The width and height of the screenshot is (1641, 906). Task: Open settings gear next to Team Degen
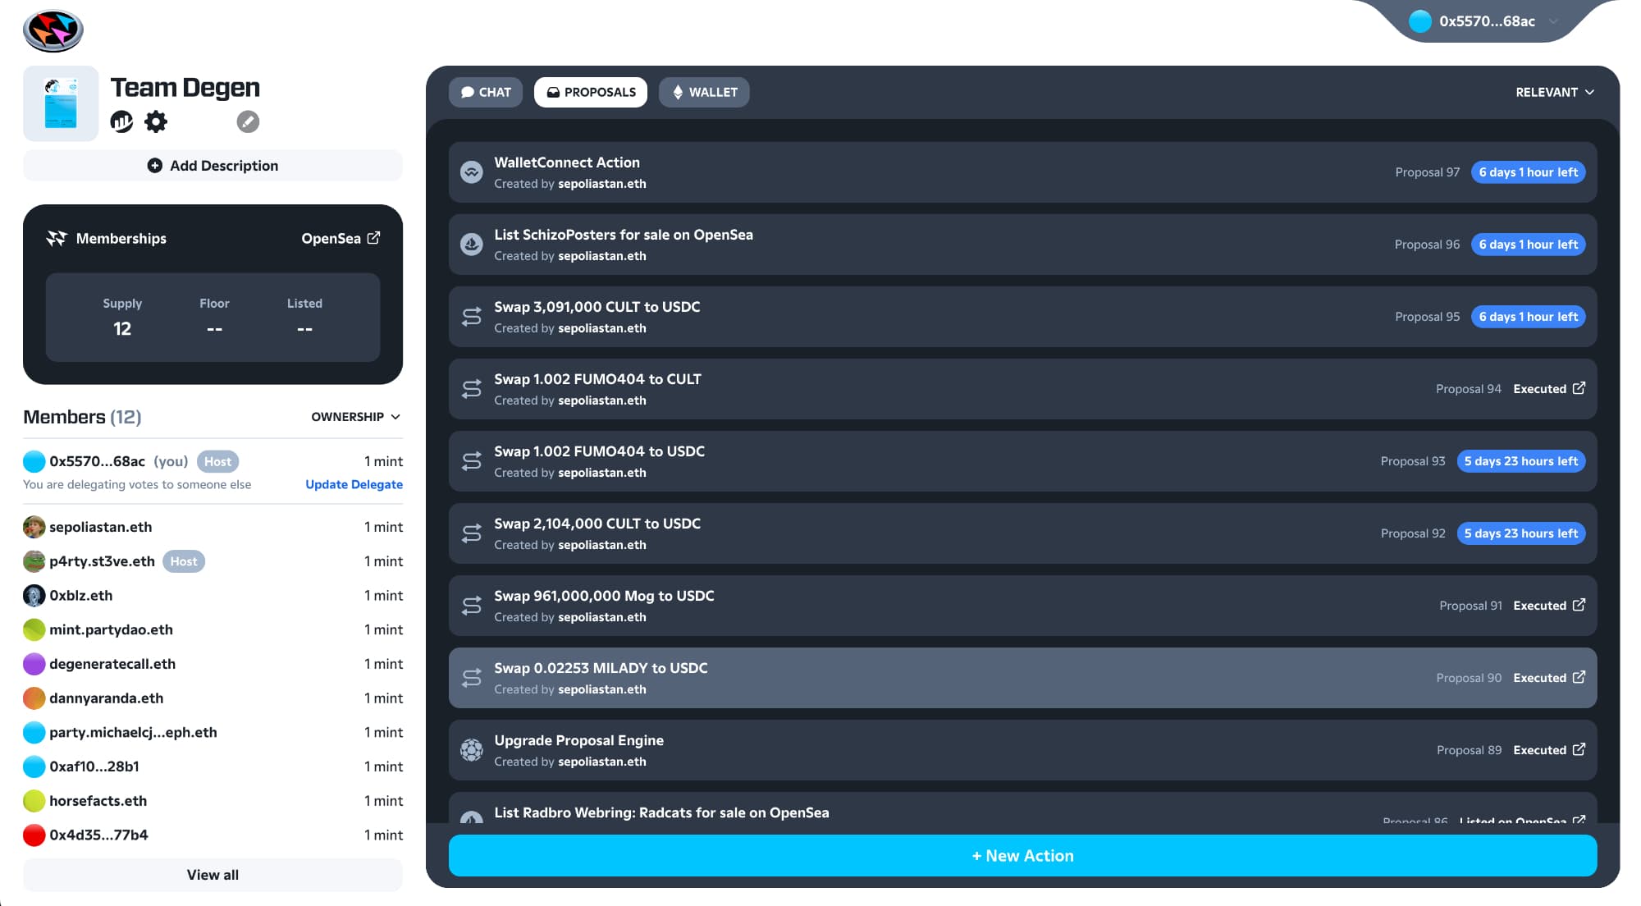click(x=156, y=122)
